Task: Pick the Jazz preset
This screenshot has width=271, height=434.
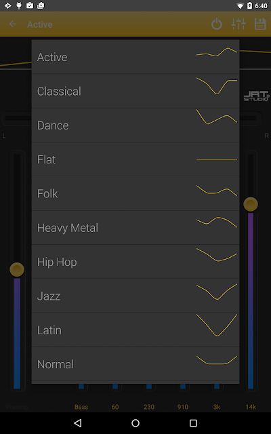Action: click(x=135, y=296)
